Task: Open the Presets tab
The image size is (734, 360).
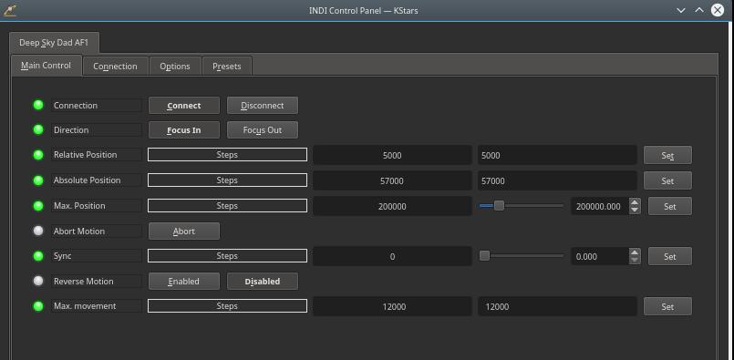Action: 227,66
